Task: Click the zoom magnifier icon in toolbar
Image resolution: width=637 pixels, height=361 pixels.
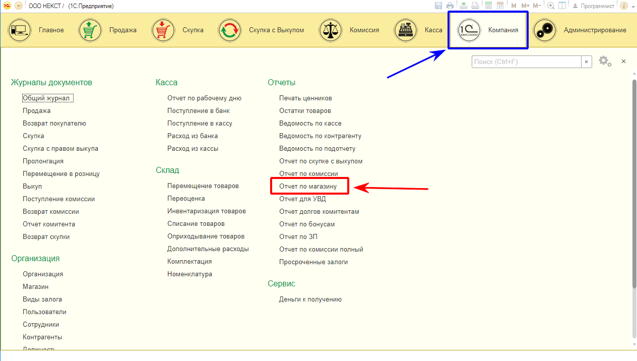Action: [x=551, y=6]
